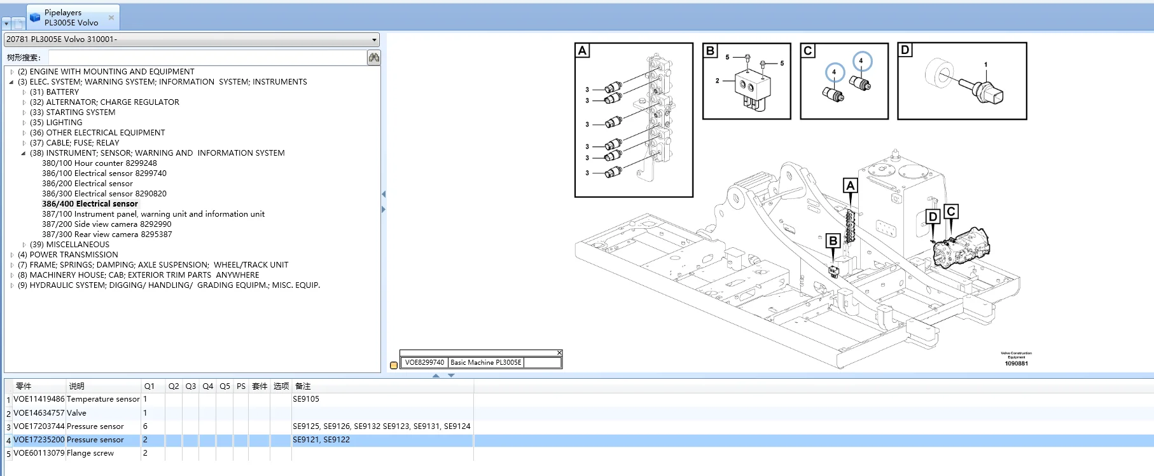Click callout label A on main diagram
The height and width of the screenshot is (476, 1154).
850,186
